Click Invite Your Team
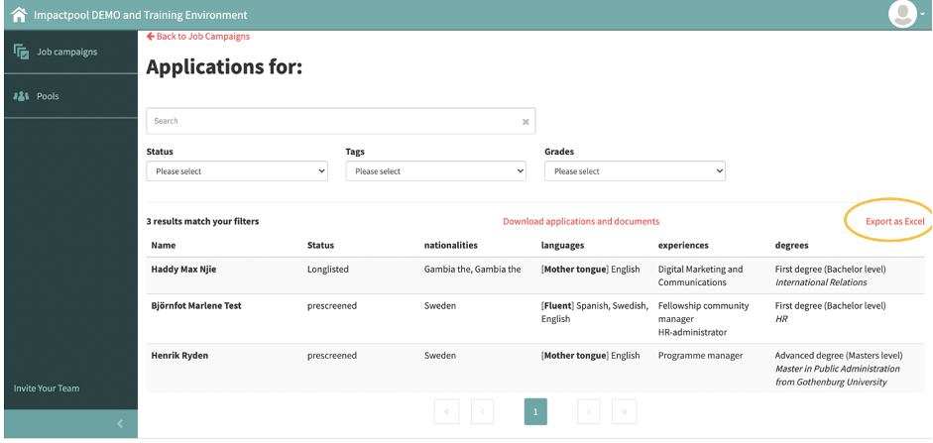Viewport: 933px width, 443px height. pyautogui.click(x=47, y=388)
